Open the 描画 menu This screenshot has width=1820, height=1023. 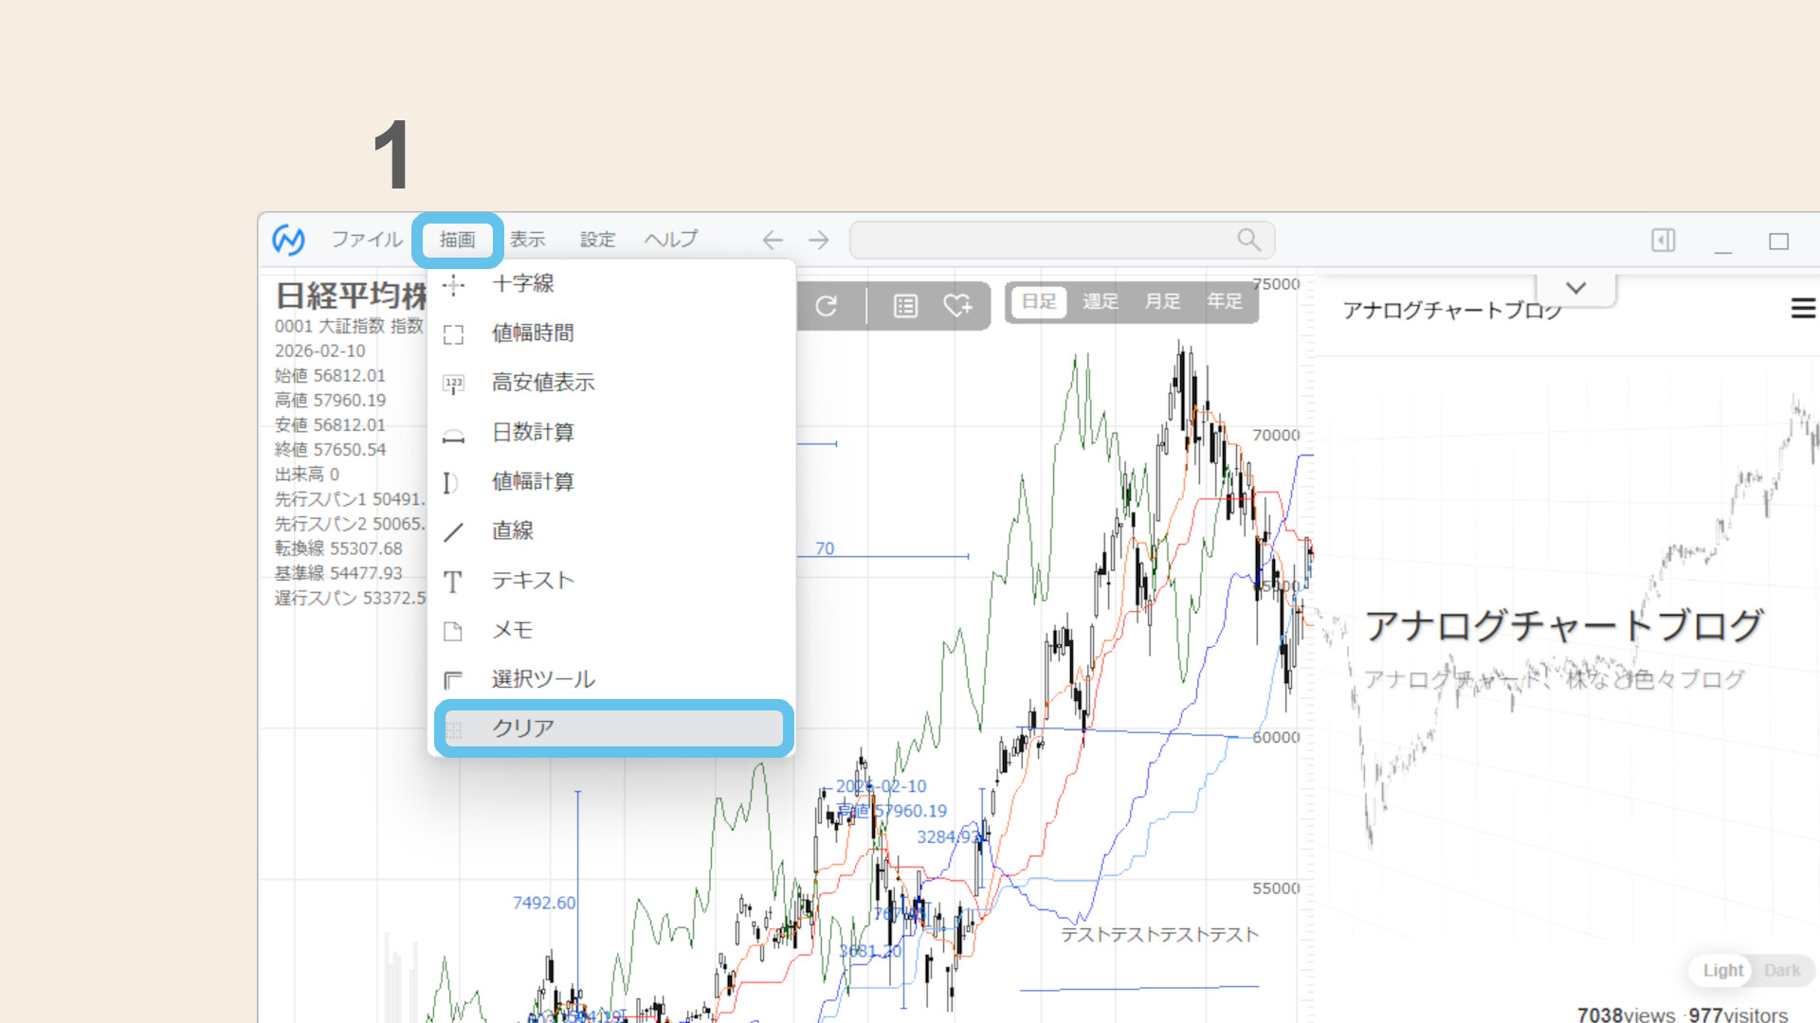(x=457, y=240)
